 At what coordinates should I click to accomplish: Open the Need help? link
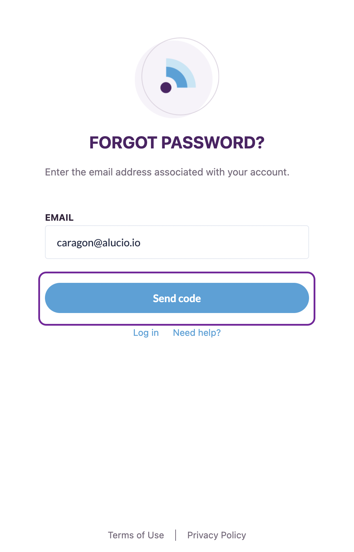pos(197,333)
